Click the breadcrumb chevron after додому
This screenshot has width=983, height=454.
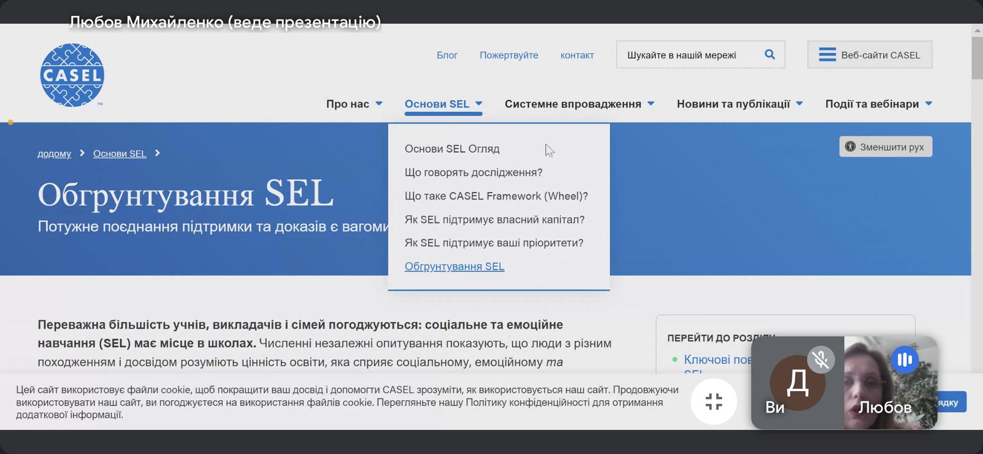[82, 153]
